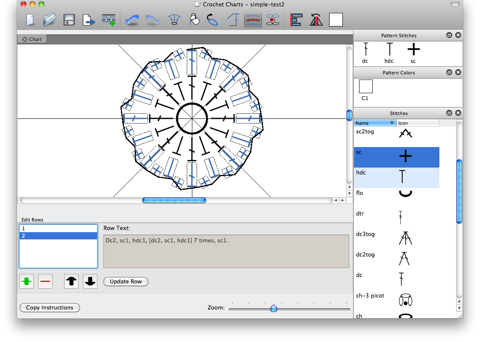The height and width of the screenshot is (342, 480).
Task: Toggle the row highlight mode icon with red chain row
Action: 253,20
